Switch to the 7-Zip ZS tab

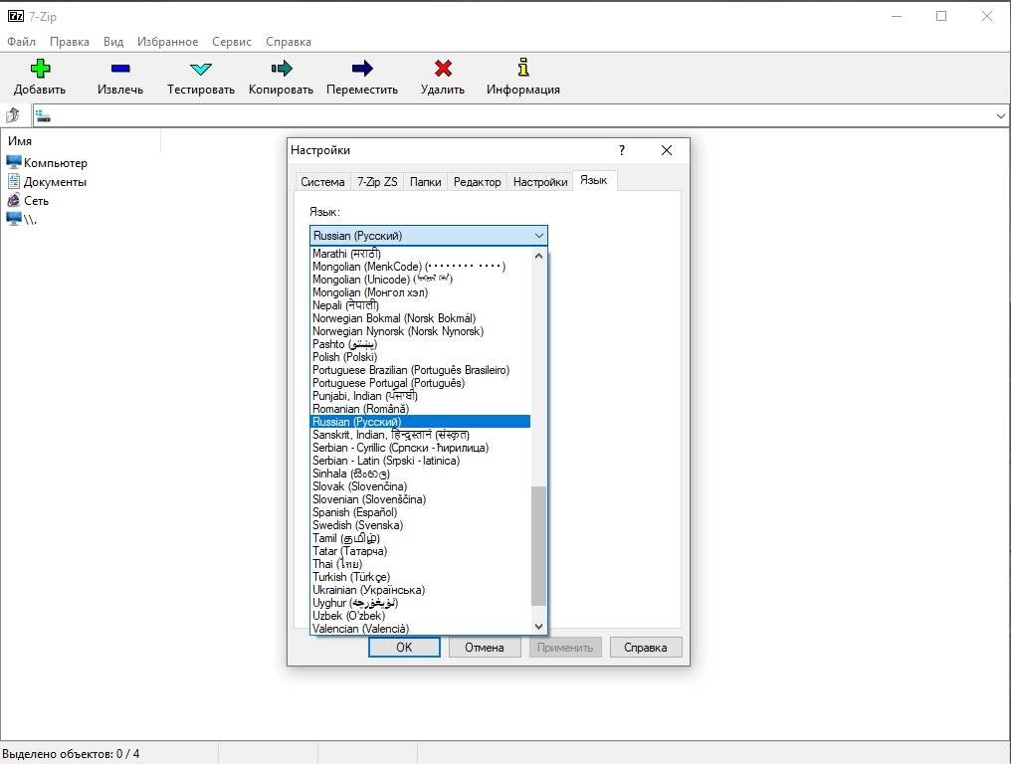[x=377, y=182]
